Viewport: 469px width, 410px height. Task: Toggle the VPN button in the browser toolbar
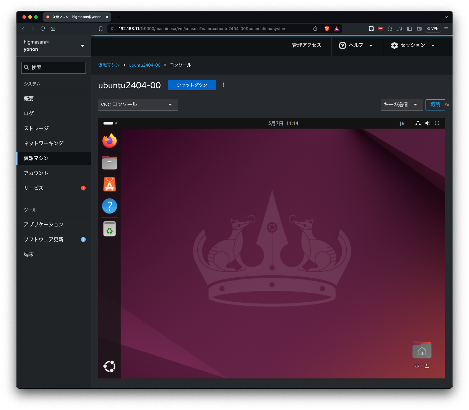[433, 28]
